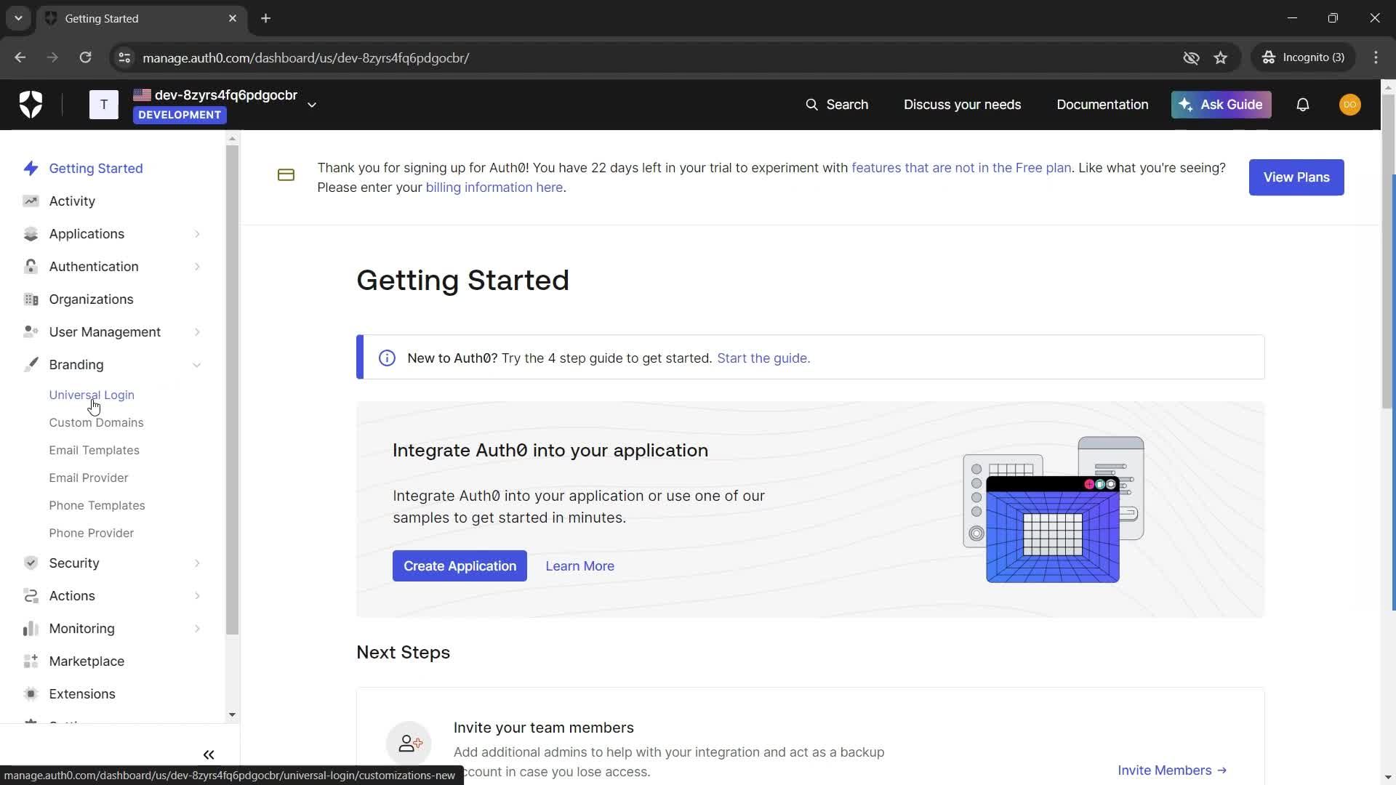Click the sidebar vertical scrollbar
This screenshot has width=1396, height=785.
coord(232,390)
